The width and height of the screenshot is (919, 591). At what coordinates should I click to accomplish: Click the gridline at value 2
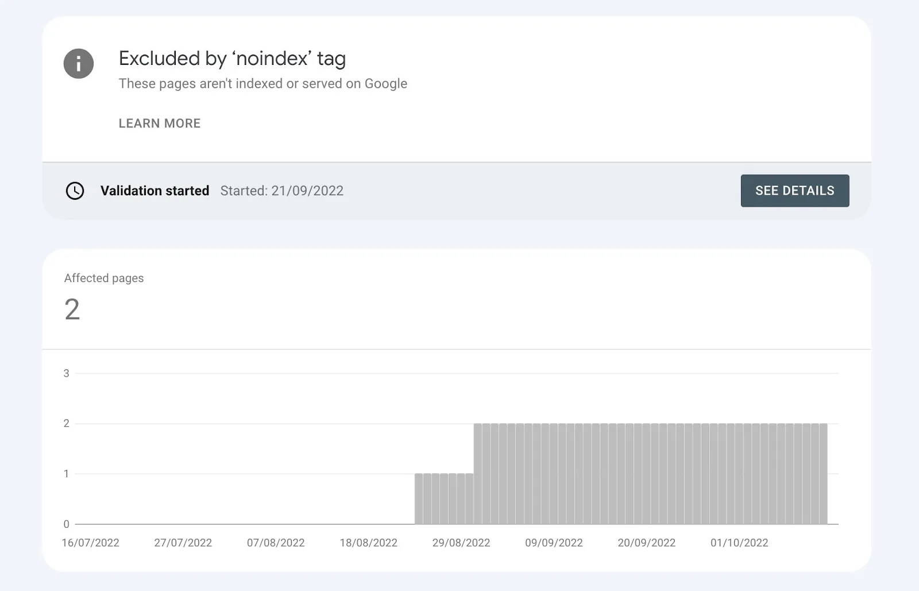258,423
